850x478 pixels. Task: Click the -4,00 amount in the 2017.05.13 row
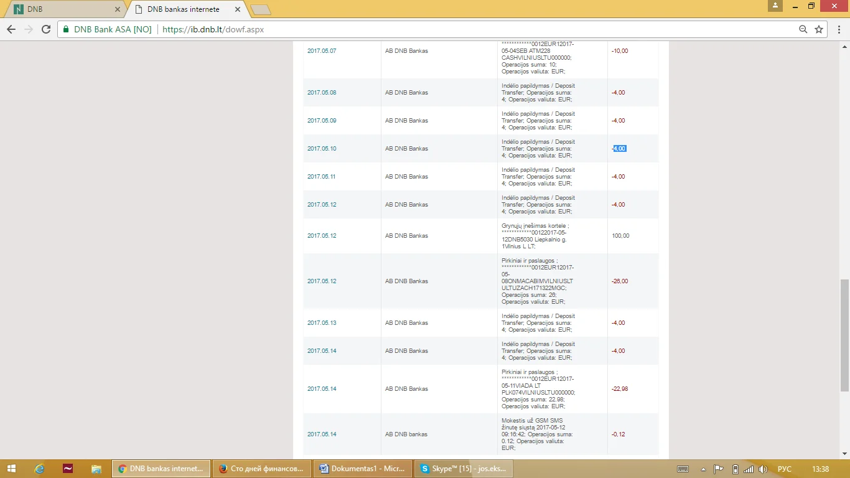(619, 323)
